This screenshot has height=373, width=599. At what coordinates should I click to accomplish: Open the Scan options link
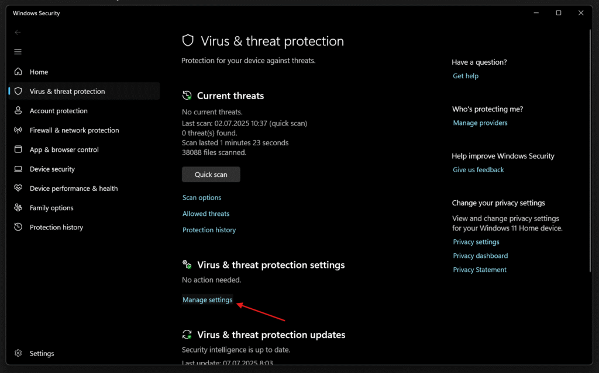(202, 198)
